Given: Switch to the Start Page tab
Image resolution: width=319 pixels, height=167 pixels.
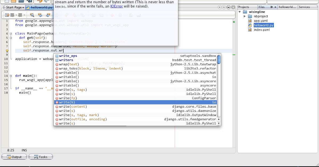Looking at the screenshot, I should pyautogui.click(x=13, y=7).
